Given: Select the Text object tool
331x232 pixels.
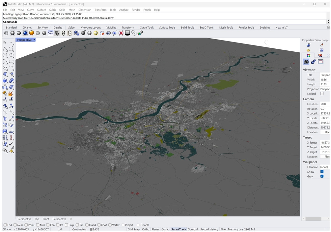Looking at the screenshot, I should 5,119.
